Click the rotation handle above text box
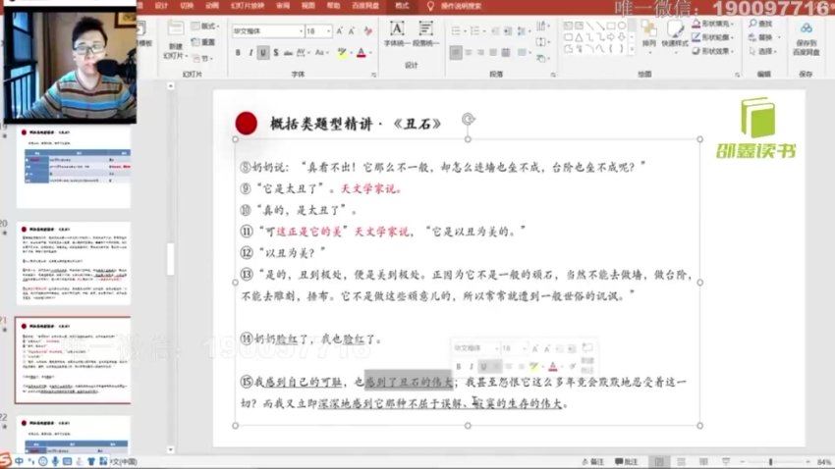 468,119
